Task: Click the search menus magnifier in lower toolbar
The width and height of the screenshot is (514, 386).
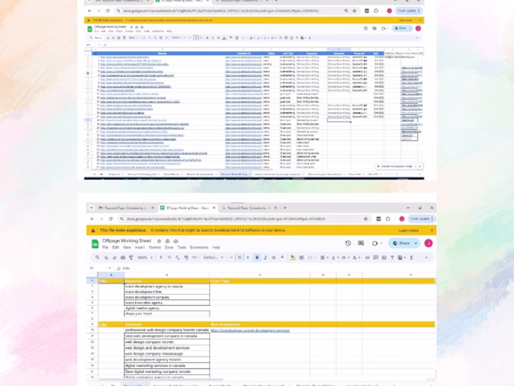Action: click(x=98, y=257)
